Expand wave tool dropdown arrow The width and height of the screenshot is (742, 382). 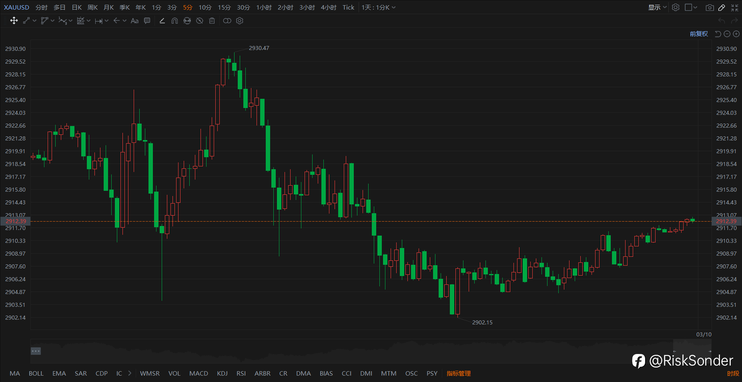70,21
